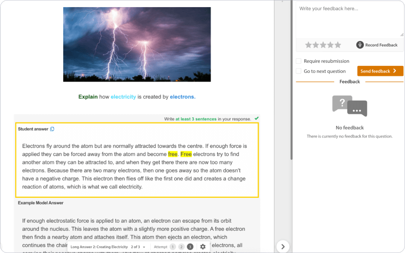Click the second highlighted word 'Free'

[186, 154]
